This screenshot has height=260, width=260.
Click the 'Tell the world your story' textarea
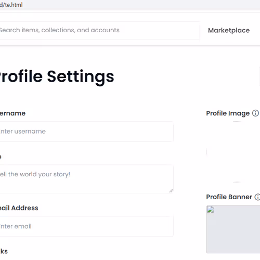[86, 179]
